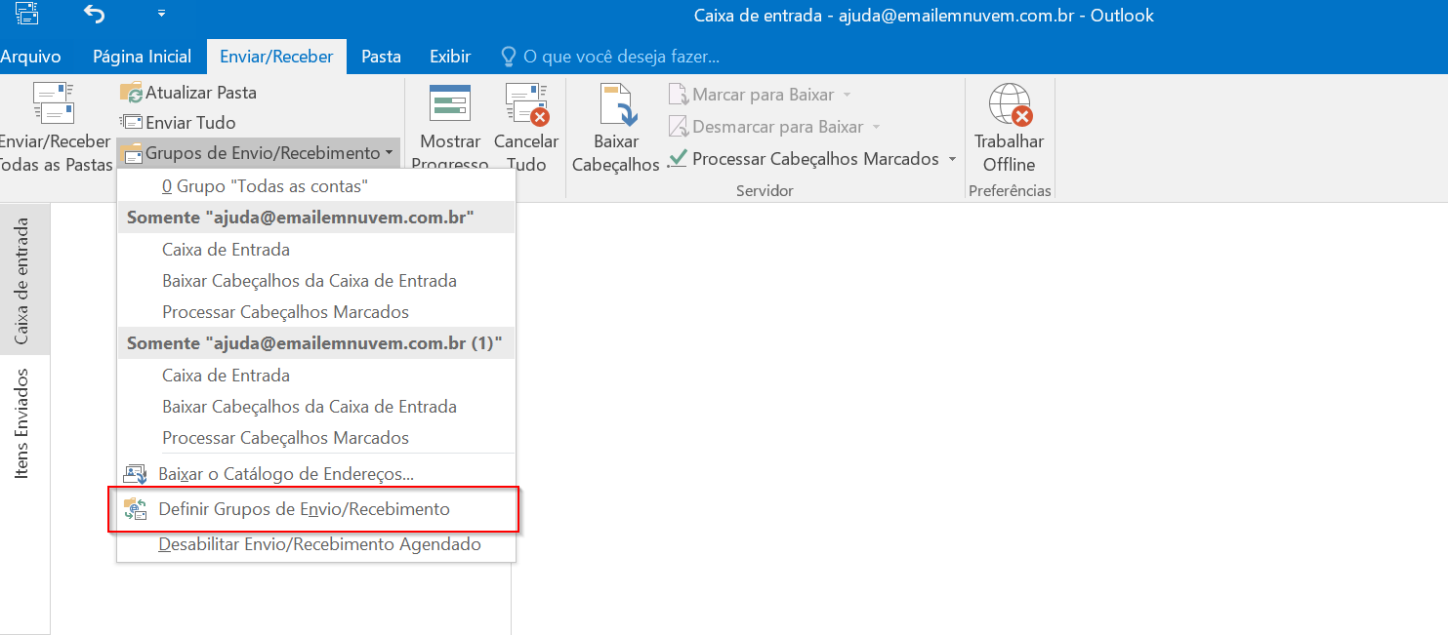Click Enviar Tudo in the ribbon

click(x=178, y=123)
